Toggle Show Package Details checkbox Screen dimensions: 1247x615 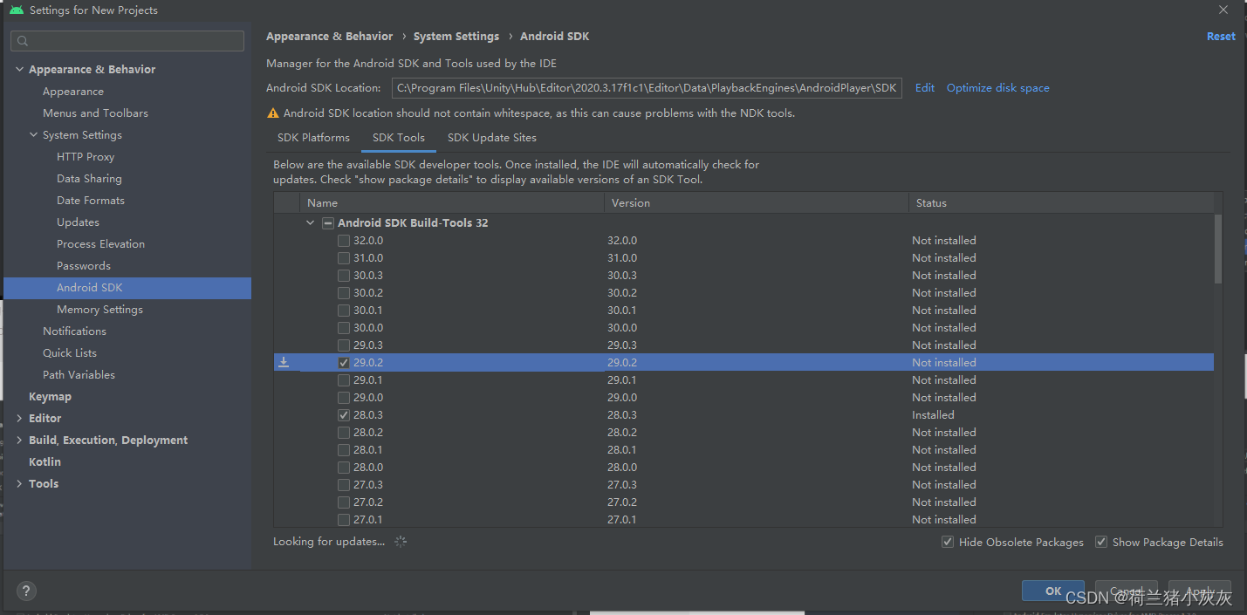point(1101,542)
